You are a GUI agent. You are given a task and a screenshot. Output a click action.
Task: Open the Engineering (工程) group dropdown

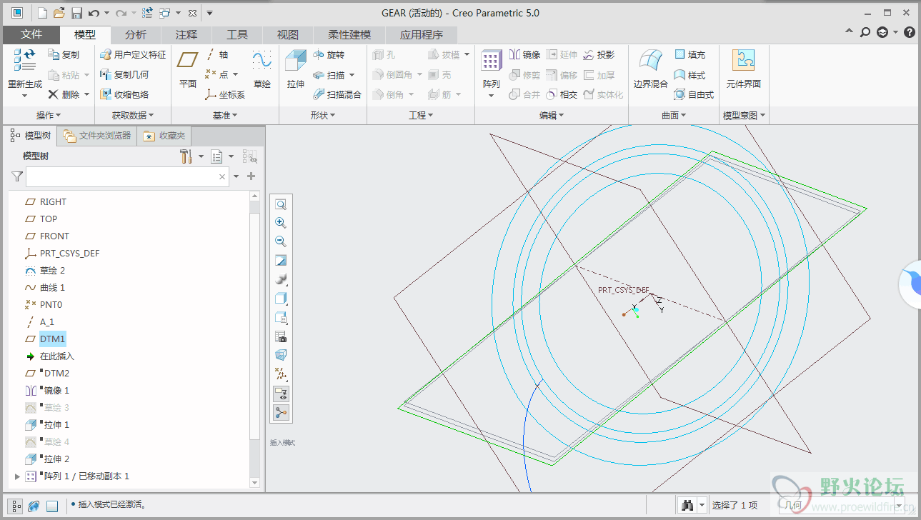(x=422, y=115)
